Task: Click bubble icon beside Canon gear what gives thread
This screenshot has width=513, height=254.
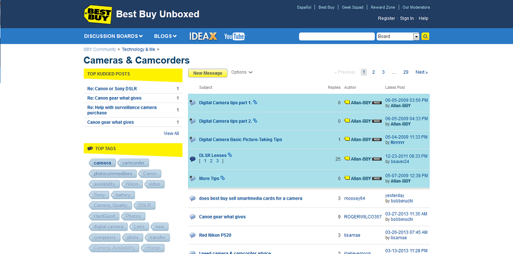Action: (x=192, y=217)
